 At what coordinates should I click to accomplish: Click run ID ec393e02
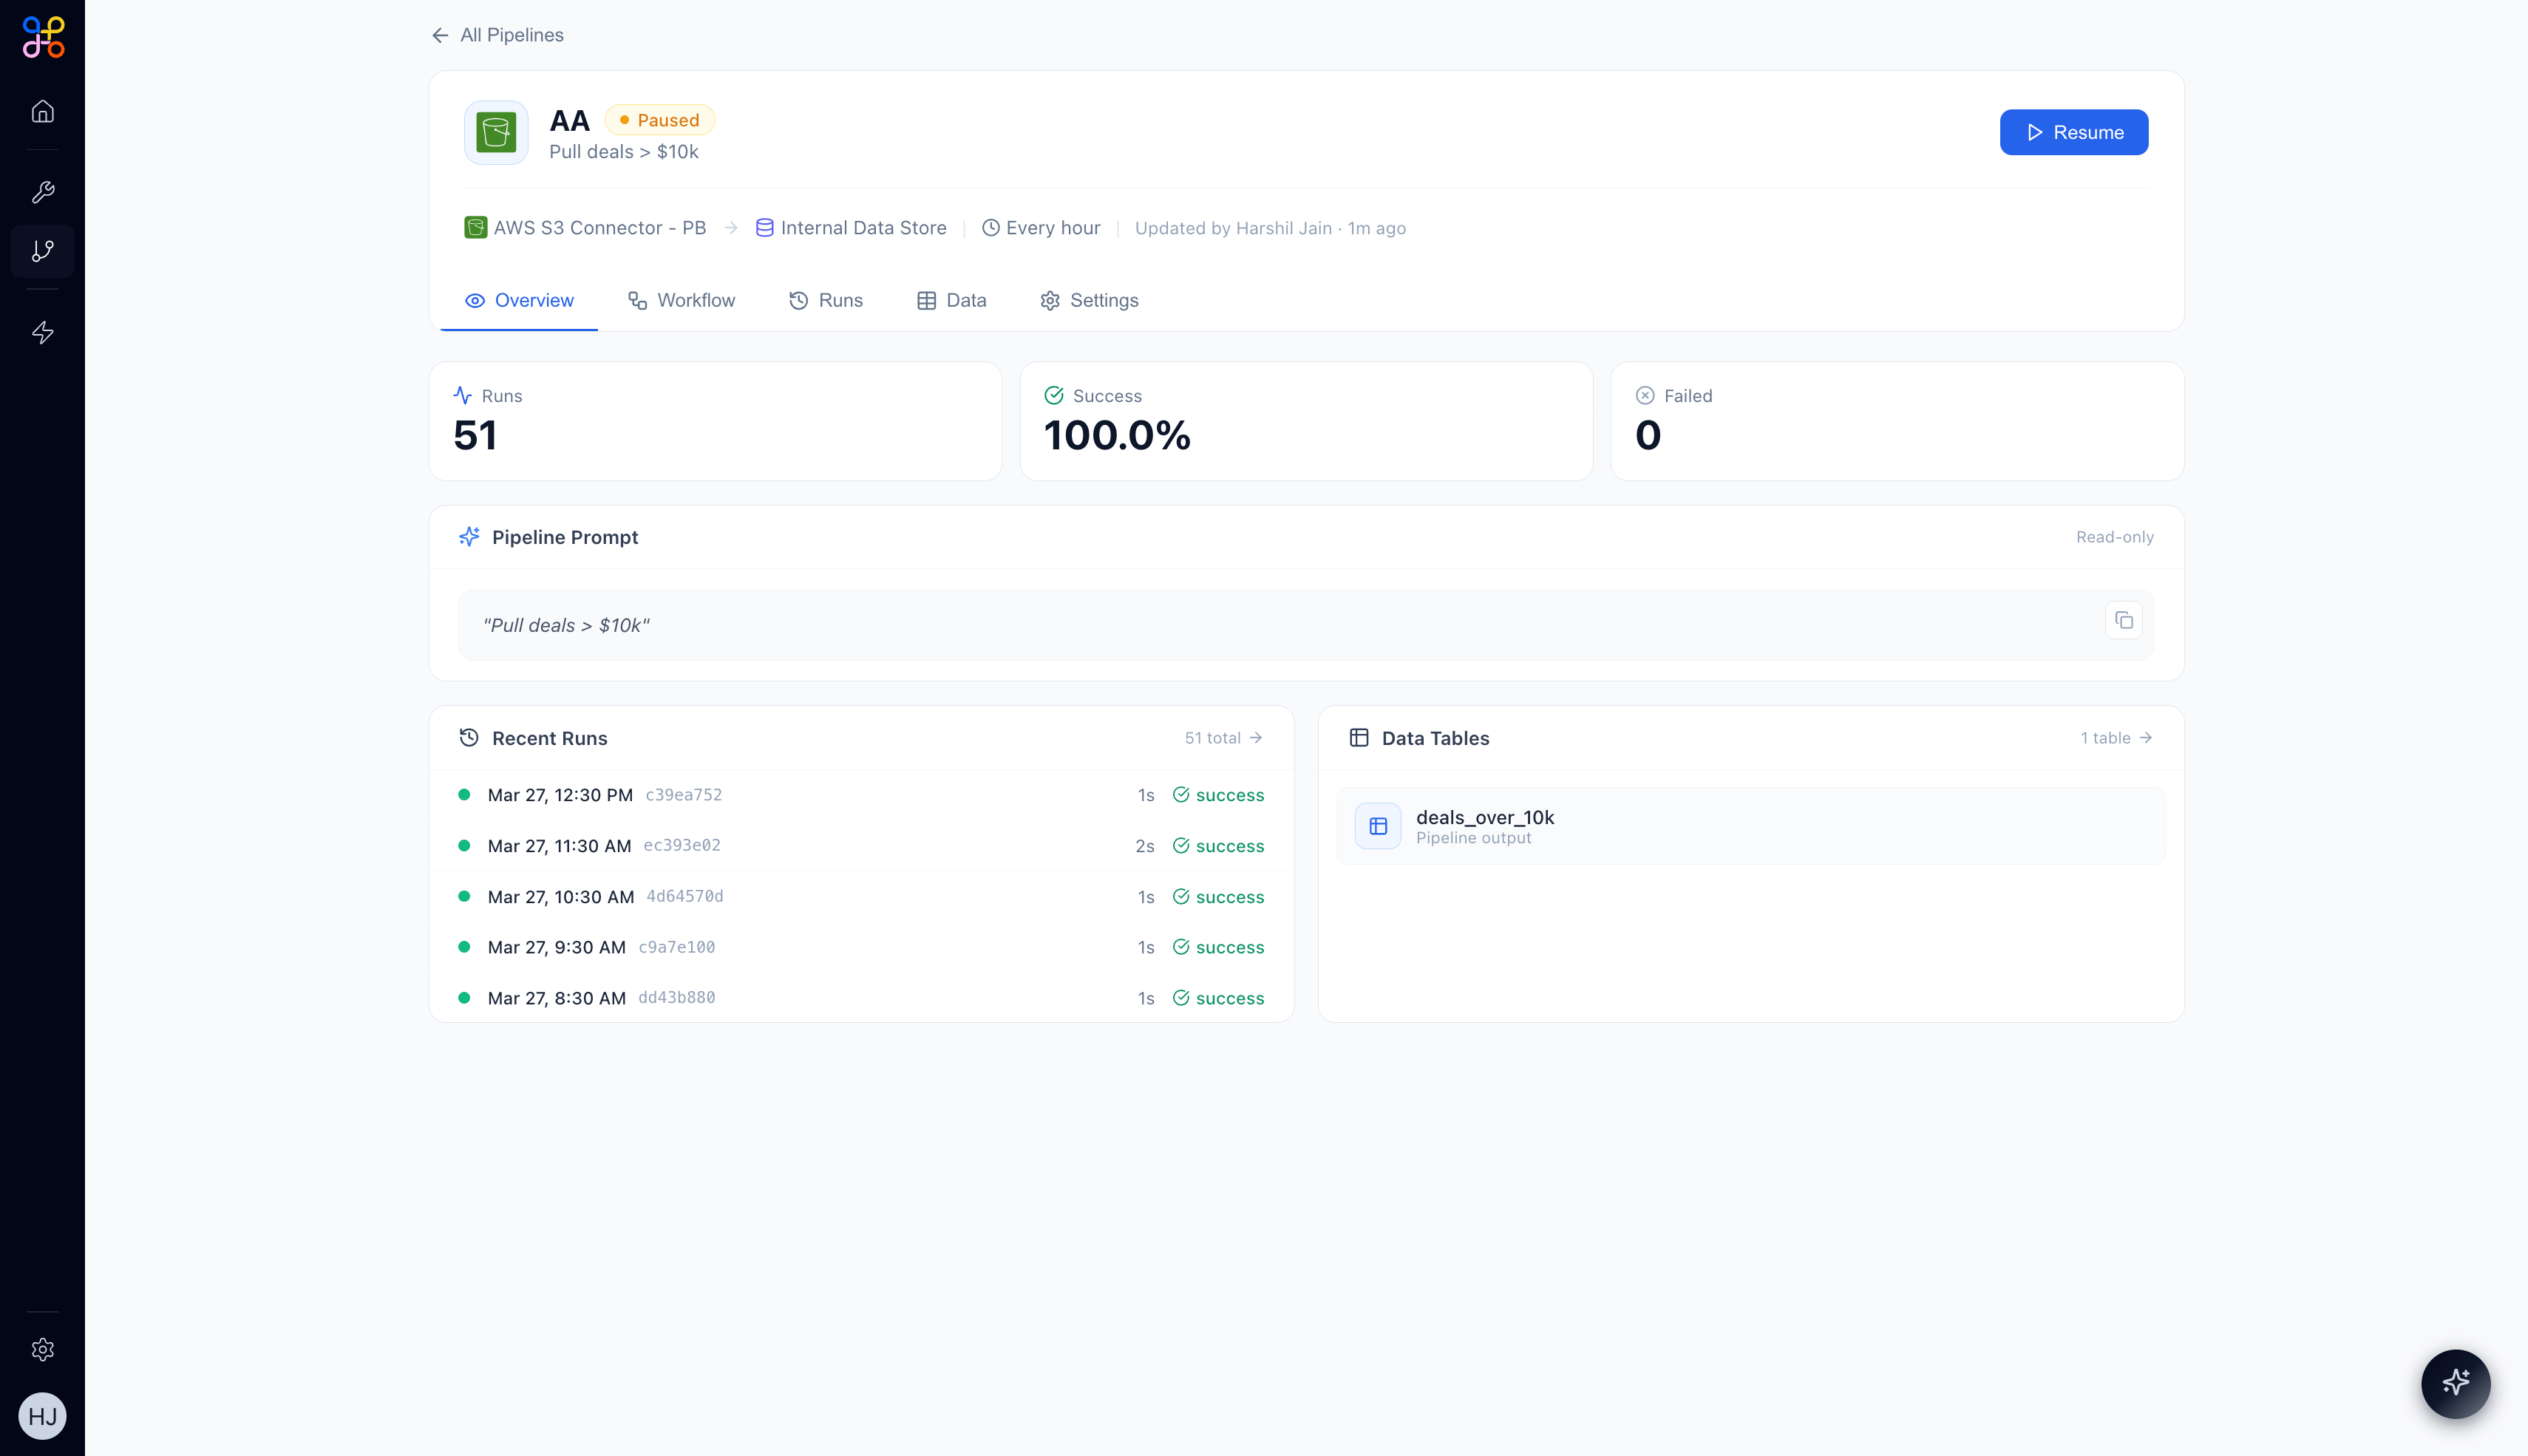pyautogui.click(x=682, y=845)
